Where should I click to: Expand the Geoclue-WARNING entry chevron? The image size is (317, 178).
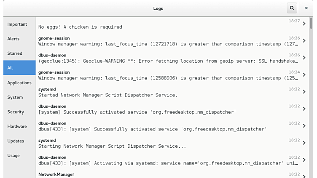pyautogui.click(x=304, y=58)
